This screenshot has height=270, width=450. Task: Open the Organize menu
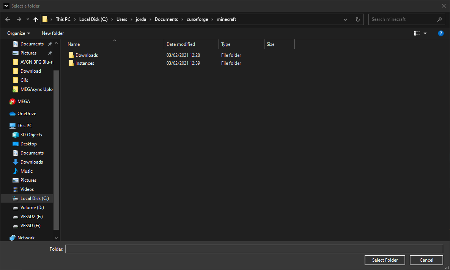click(x=19, y=33)
